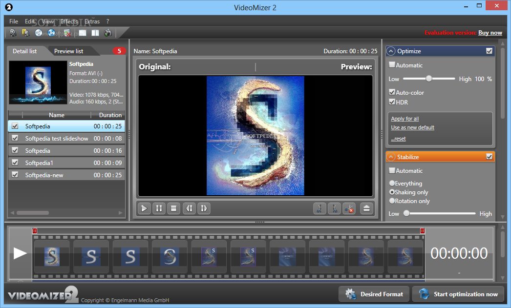Click the Apply for all link
The width and height of the screenshot is (511, 308).
(x=405, y=119)
